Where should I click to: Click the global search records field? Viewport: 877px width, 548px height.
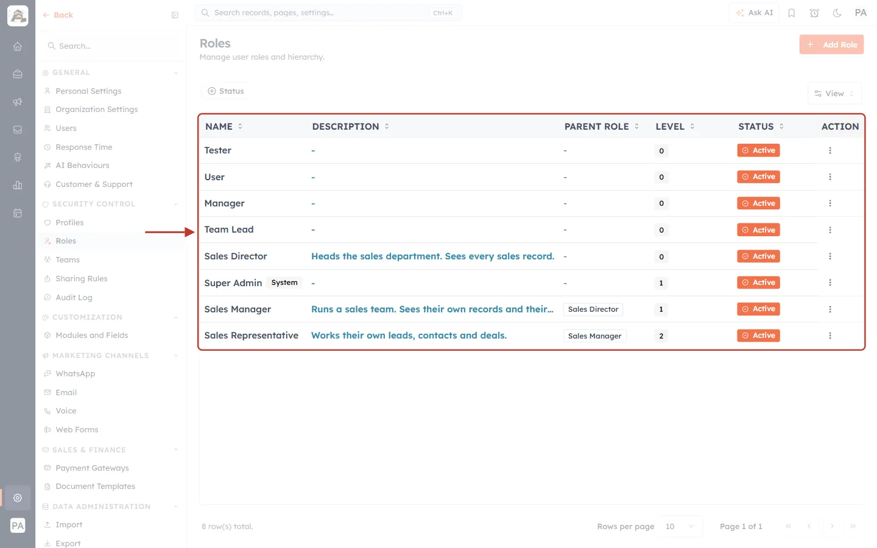328,13
